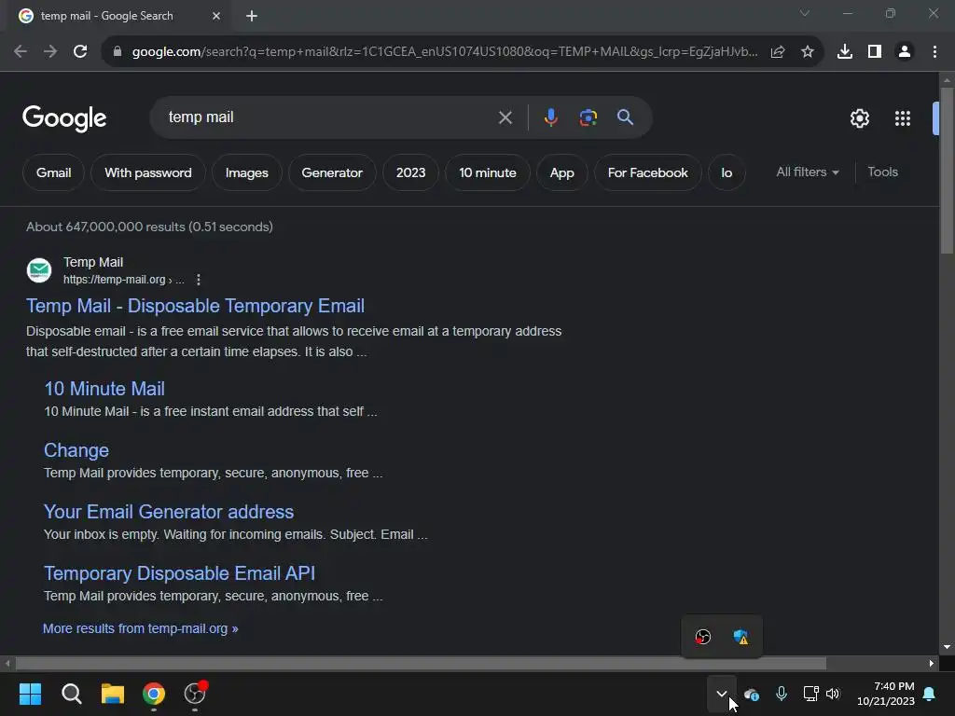
Task: Open Chrome tab search chevron
Action: [x=805, y=13]
